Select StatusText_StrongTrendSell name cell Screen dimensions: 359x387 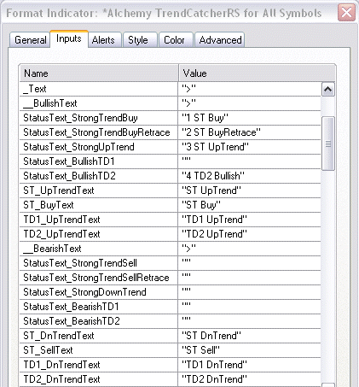(x=99, y=263)
